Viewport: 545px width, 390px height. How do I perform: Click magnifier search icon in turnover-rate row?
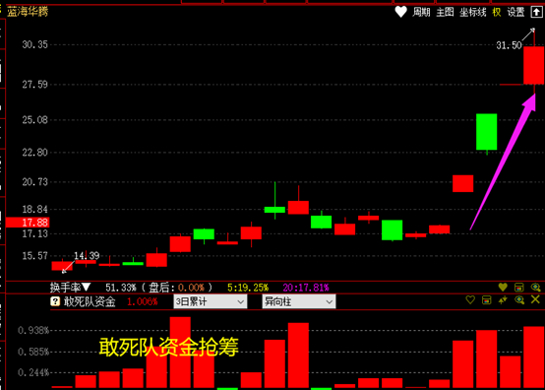point(535,287)
